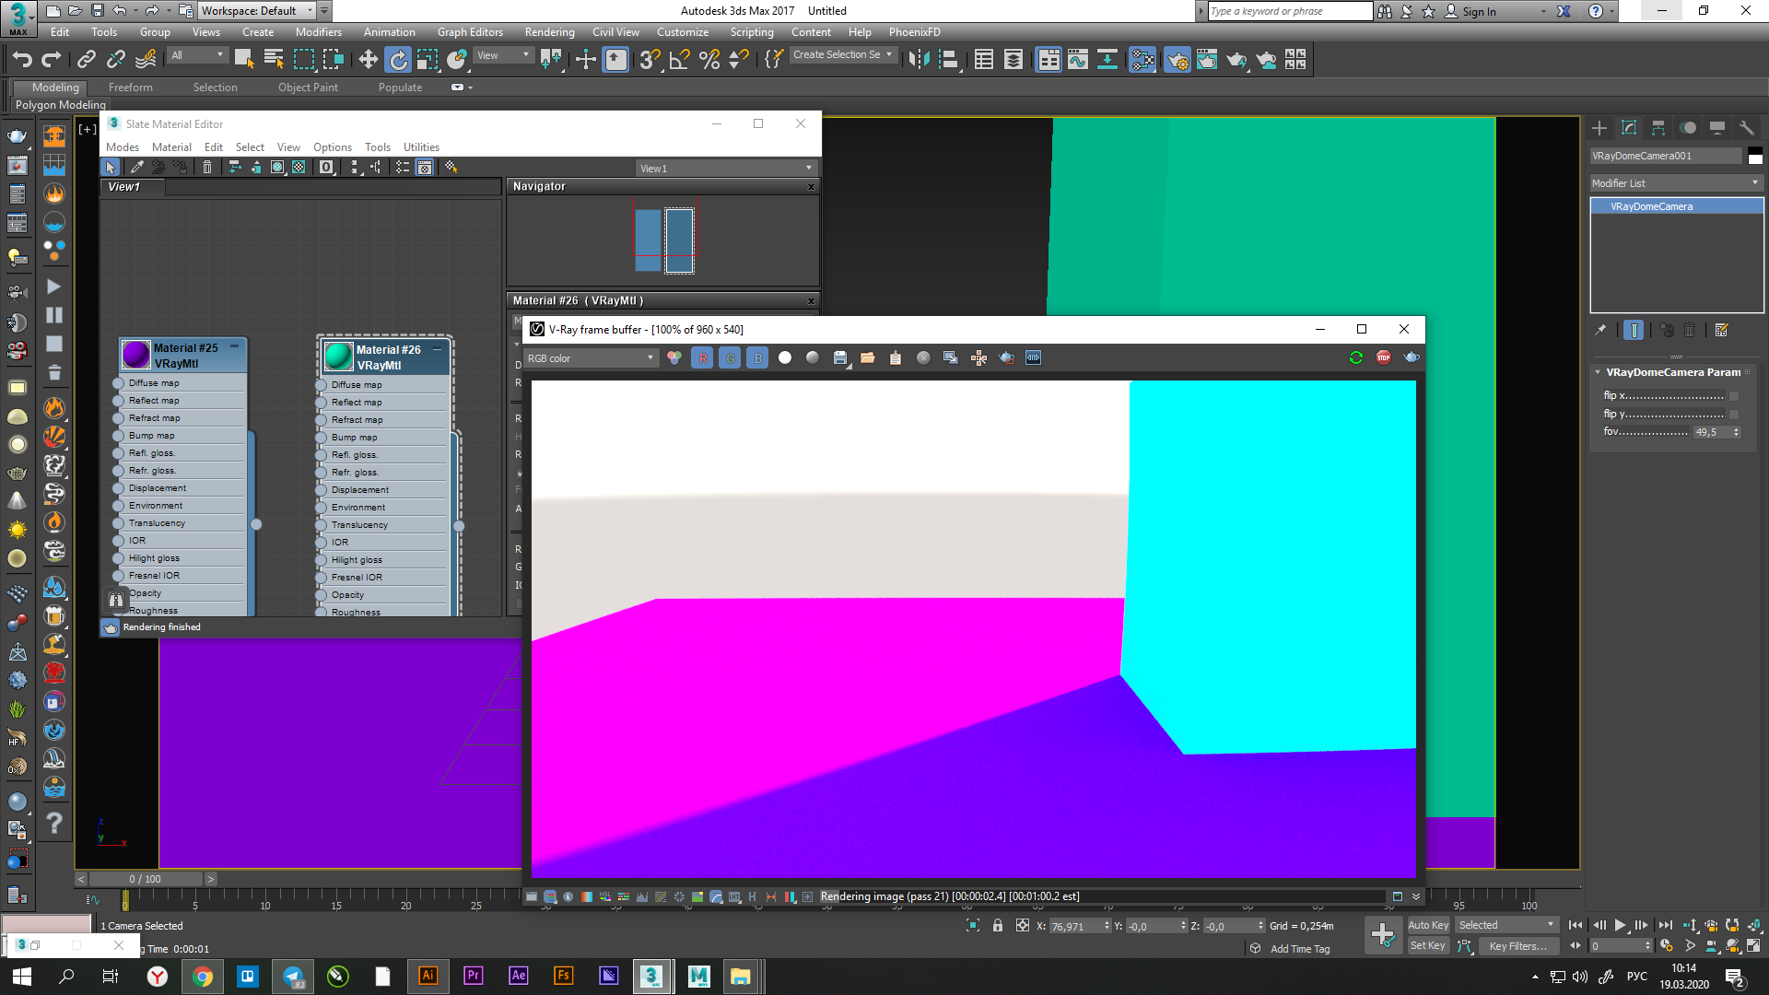Click the Stop rendering button
1769x995 pixels.
point(1384,357)
